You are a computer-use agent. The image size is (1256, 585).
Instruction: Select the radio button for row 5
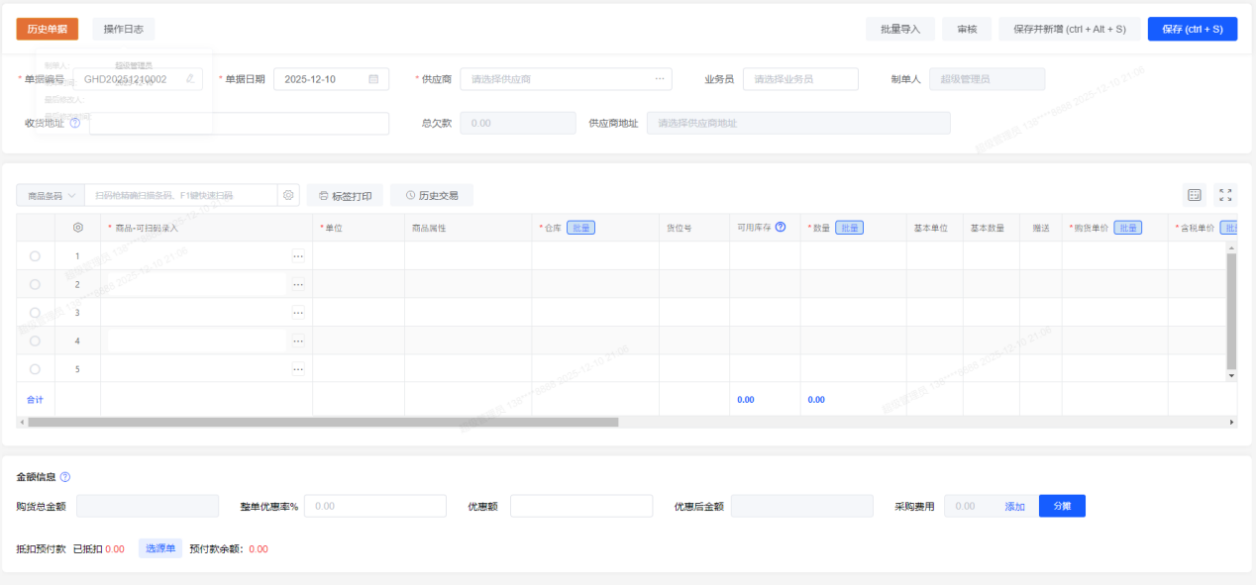[x=36, y=369]
